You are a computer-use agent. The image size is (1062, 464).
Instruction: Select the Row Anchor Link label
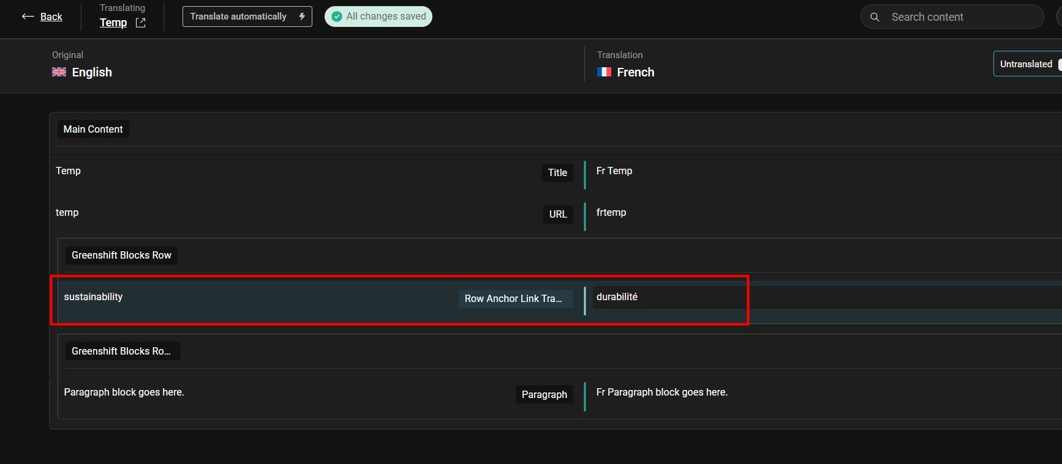(513, 299)
